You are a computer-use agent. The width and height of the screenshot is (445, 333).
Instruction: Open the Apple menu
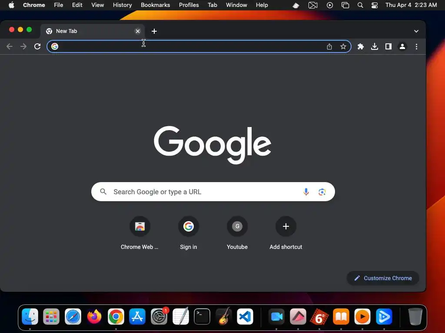tap(11, 5)
